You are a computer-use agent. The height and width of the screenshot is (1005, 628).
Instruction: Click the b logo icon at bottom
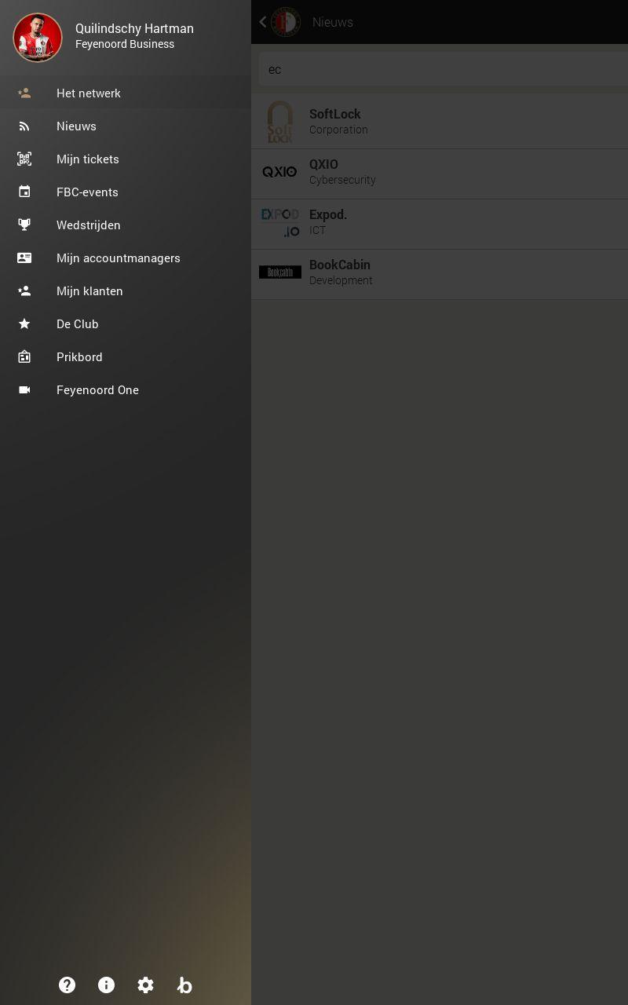[x=184, y=985]
